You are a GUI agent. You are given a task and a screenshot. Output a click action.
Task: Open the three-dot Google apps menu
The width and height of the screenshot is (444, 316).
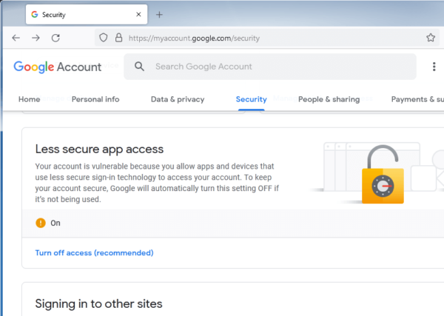[434, 67]
